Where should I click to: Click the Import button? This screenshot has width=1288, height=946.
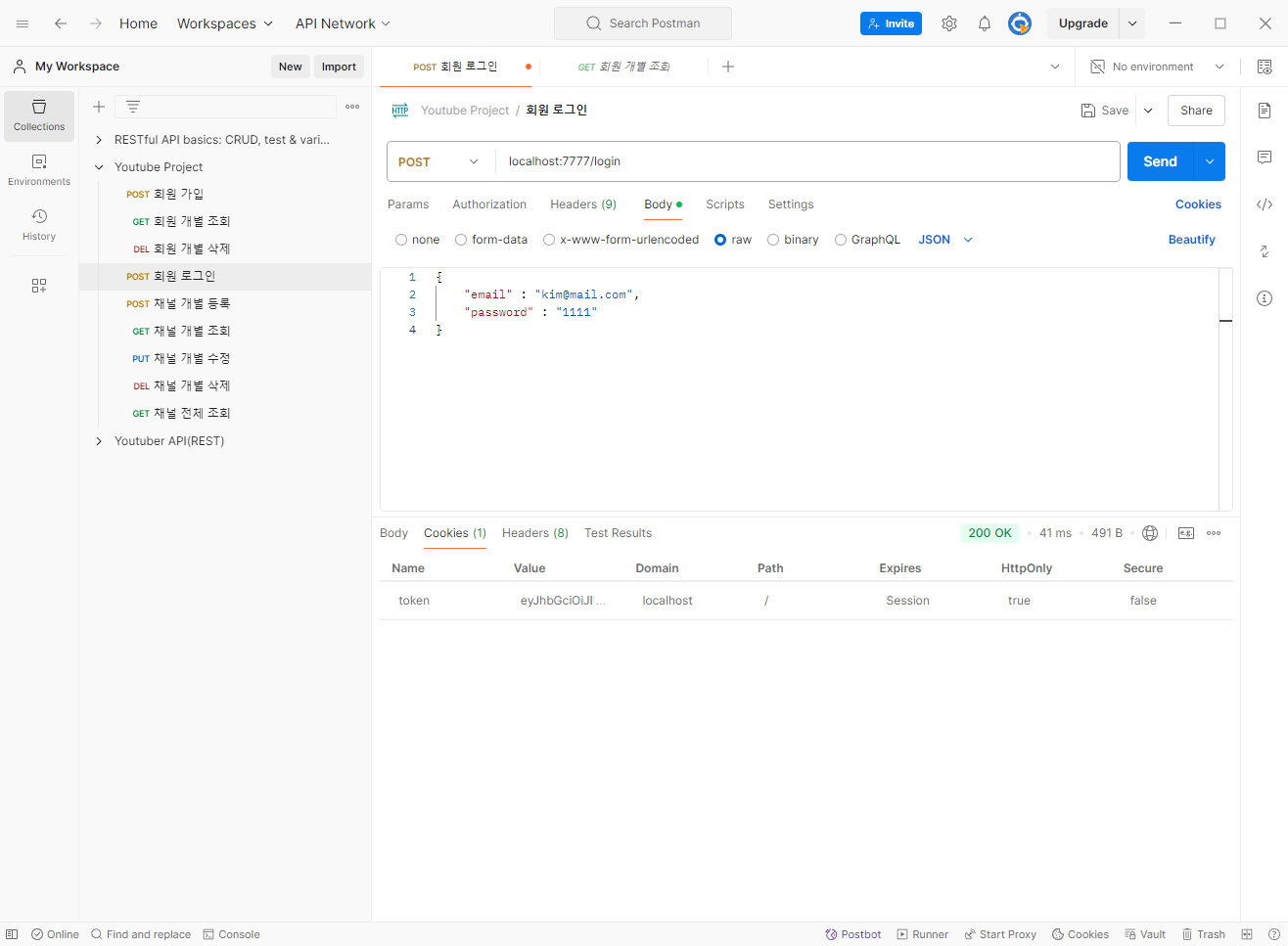tap(339, 67)
